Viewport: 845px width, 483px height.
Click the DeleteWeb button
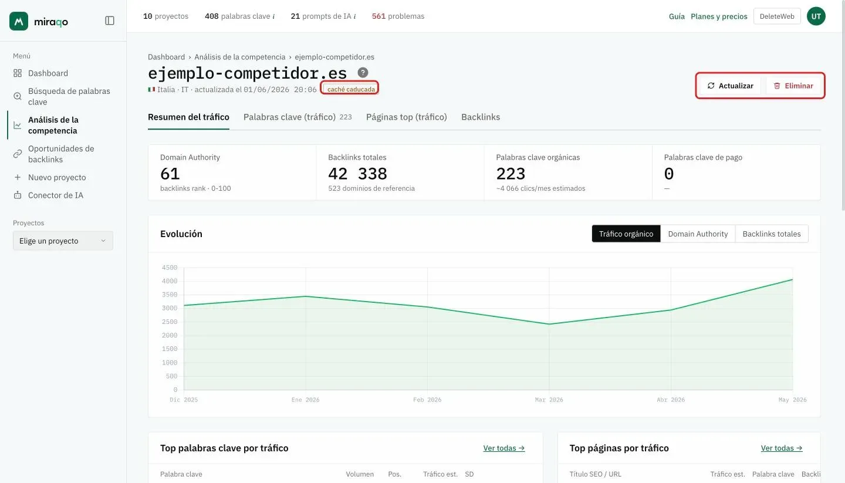coord(777,16)
